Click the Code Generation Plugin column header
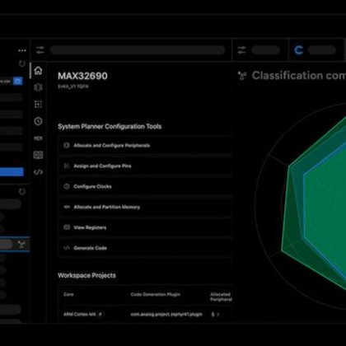Viewport: 346px width, 346px height. 156,294
